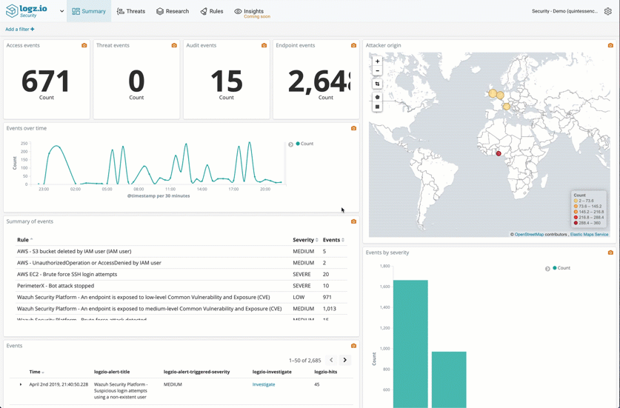Click the 0 Threat events count
620x408 pixels.
[x=136, y=81]
